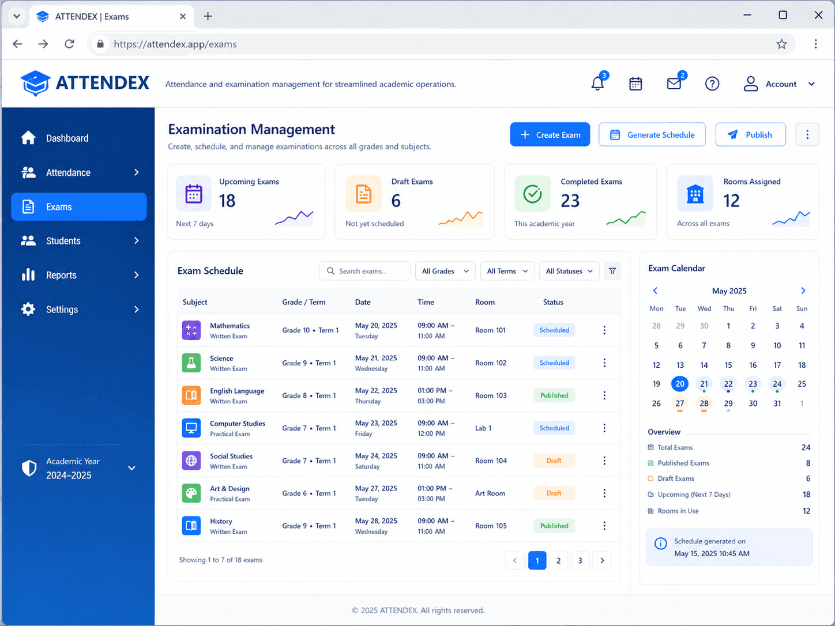Go to page 2 of exams
This screenshot has height=626, width=835.
point(558,560)
